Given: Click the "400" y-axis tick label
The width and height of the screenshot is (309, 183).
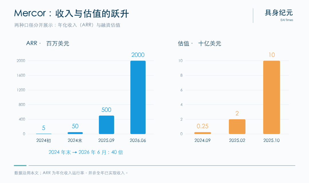Looking at the screenshot, I should 22,119.
